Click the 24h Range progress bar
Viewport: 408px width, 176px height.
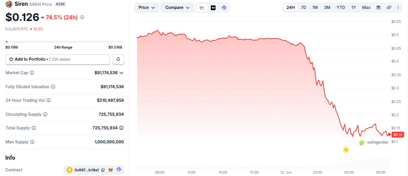tap(64, 42)
